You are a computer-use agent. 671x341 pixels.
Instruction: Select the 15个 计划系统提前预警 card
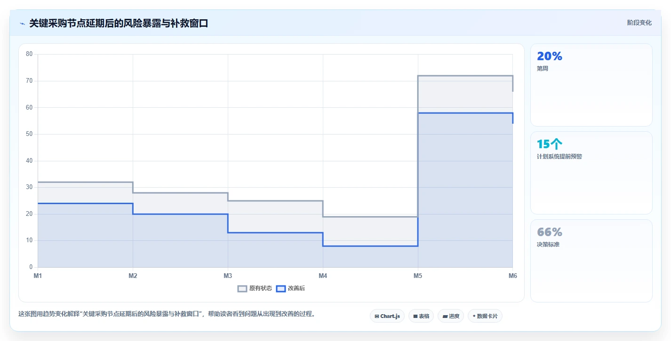pos(591,173)
